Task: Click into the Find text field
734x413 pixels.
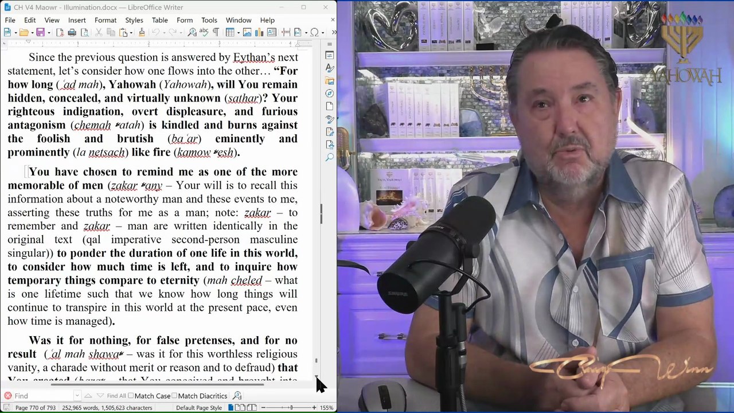Action: 44,396
